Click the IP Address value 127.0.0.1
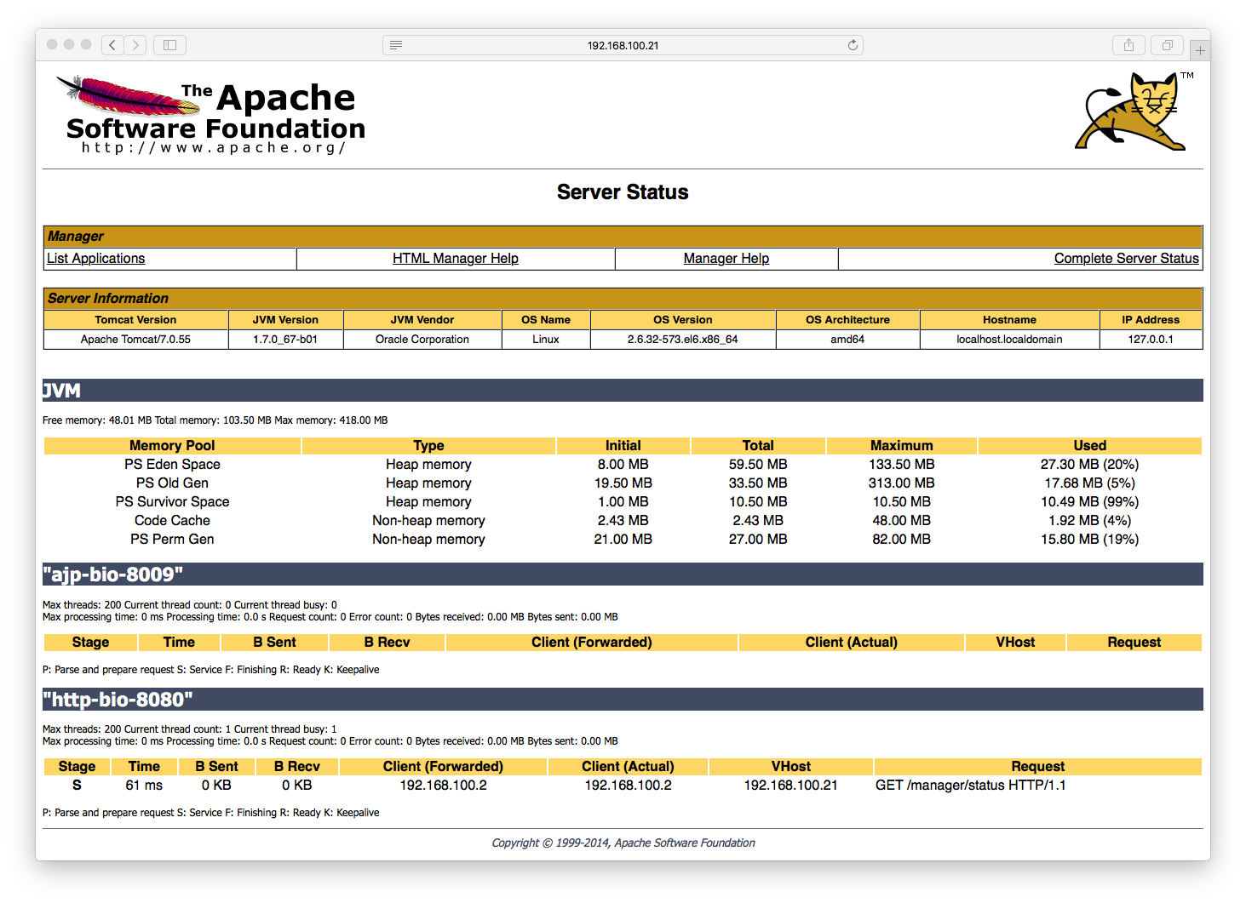This screenshot has width=1246, height=903. tap(1151, 340)
